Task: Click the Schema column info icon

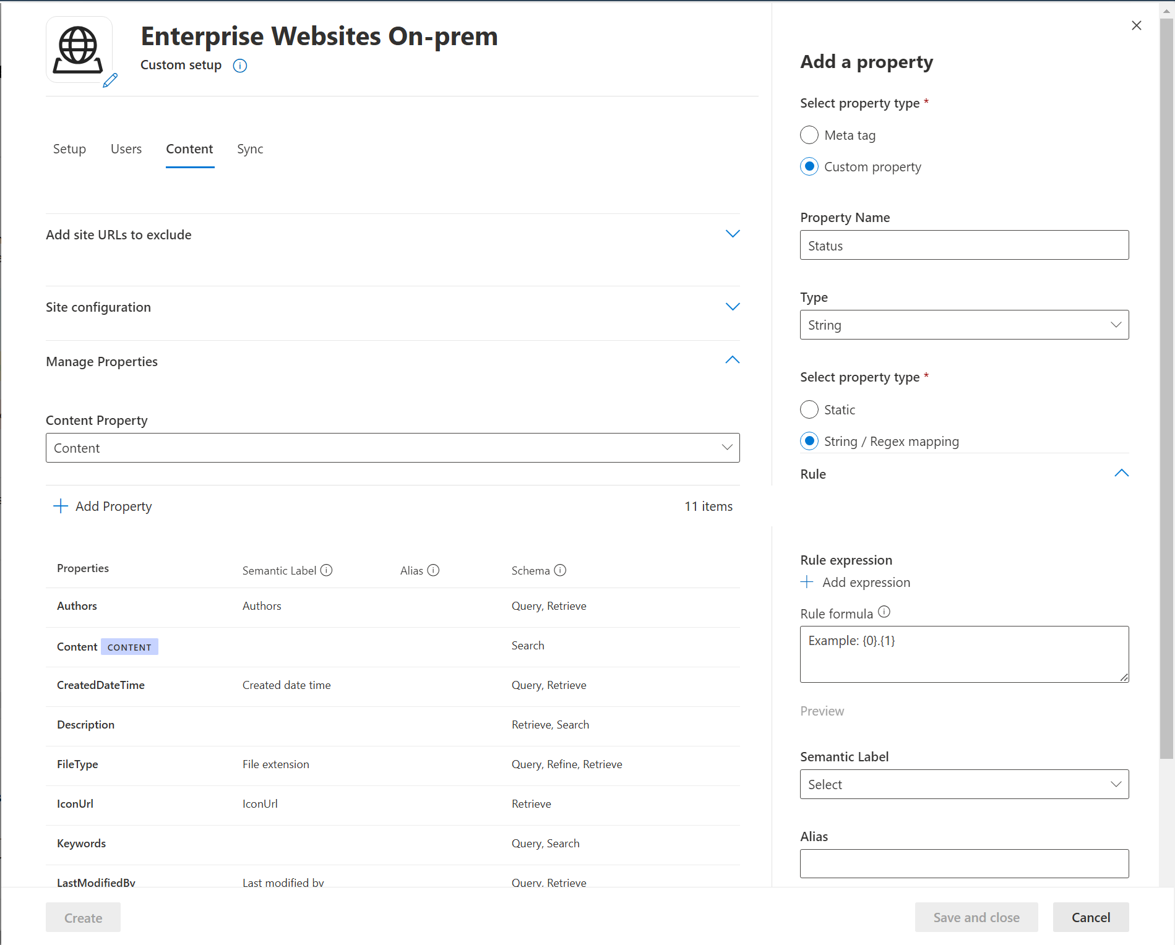Action: click(560, 570)
